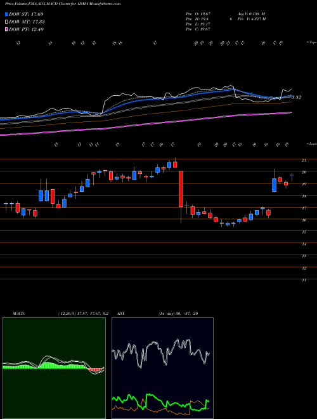Click the blue DOW ST legend swatch
This screenshot has width=317, height=419.
[x=6, y=14]
